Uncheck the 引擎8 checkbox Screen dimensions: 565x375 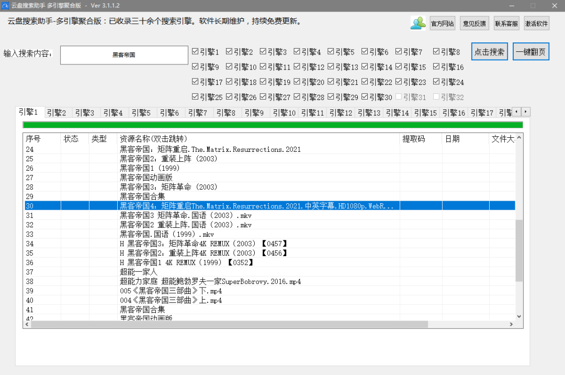click(x=436, y=51)
